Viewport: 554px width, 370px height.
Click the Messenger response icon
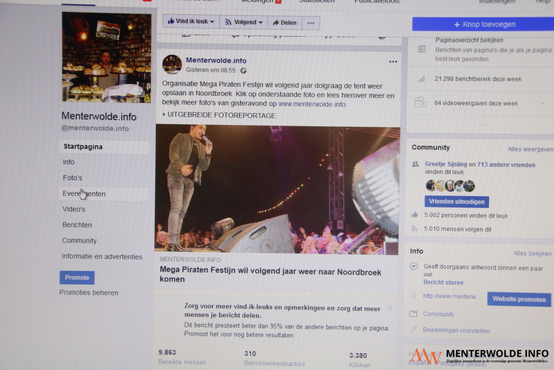coord(414,267)
